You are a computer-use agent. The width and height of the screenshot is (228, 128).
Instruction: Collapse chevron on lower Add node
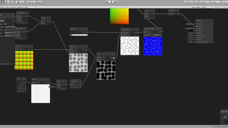click(62, 89)
